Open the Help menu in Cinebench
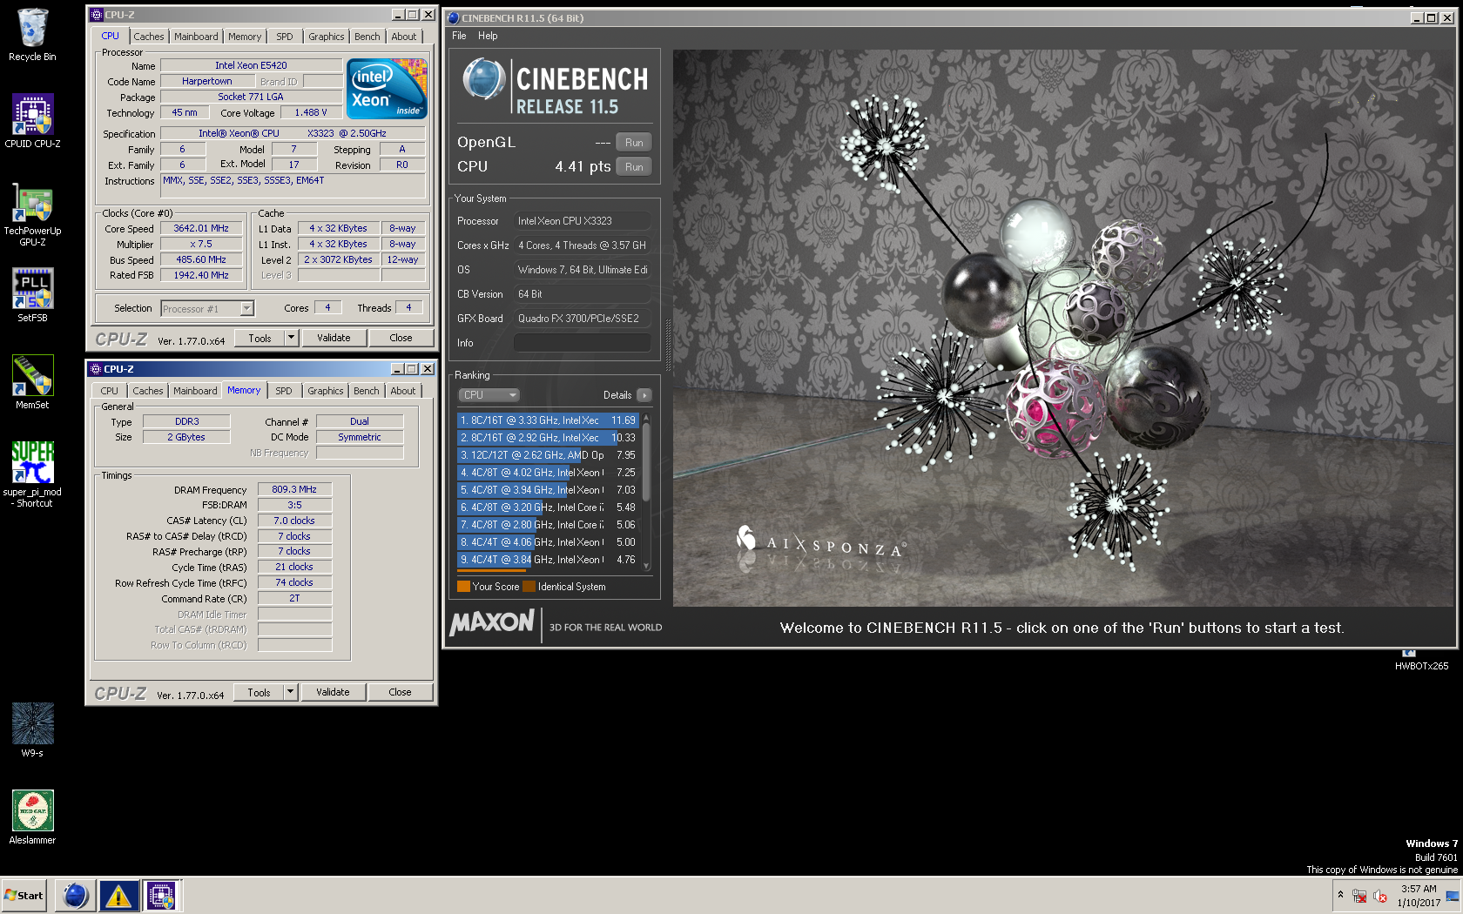This screenshot has height=914, width=1463. [x=488, y=36]
